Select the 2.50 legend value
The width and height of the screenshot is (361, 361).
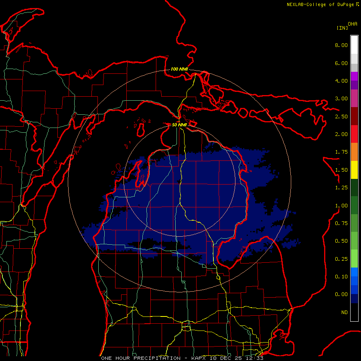pos(341,116)
